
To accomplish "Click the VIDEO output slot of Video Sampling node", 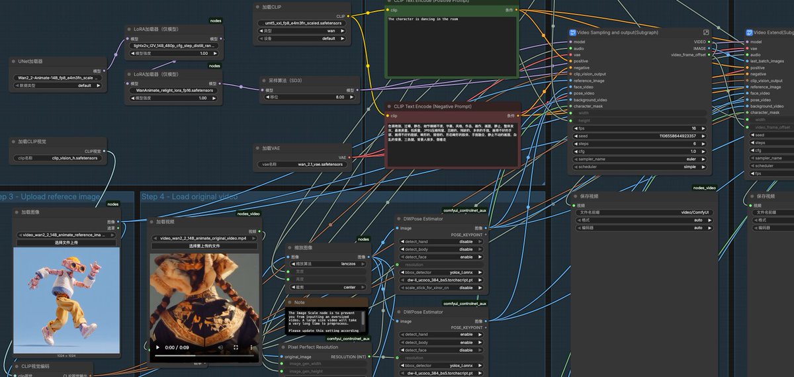I will [x=709, y=42].
